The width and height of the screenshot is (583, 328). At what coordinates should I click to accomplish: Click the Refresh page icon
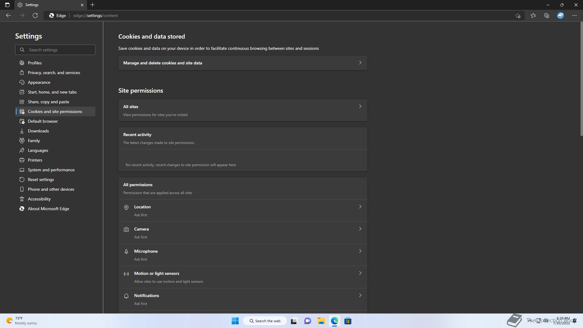click(35, 15)
